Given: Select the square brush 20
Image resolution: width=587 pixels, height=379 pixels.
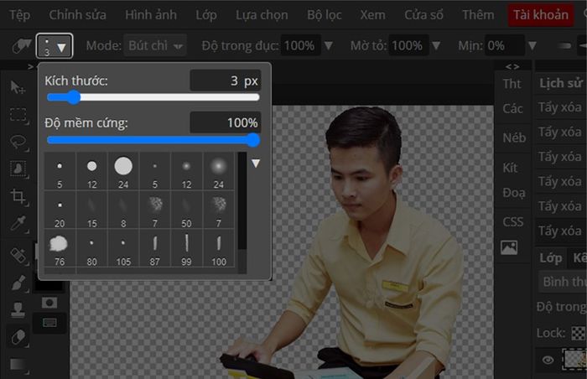Looking at the screenshot, I should (x=60, y=210).
